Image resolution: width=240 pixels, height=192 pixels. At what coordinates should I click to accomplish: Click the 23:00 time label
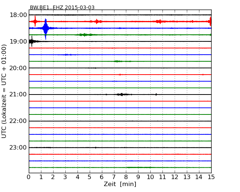click(18, 147)
